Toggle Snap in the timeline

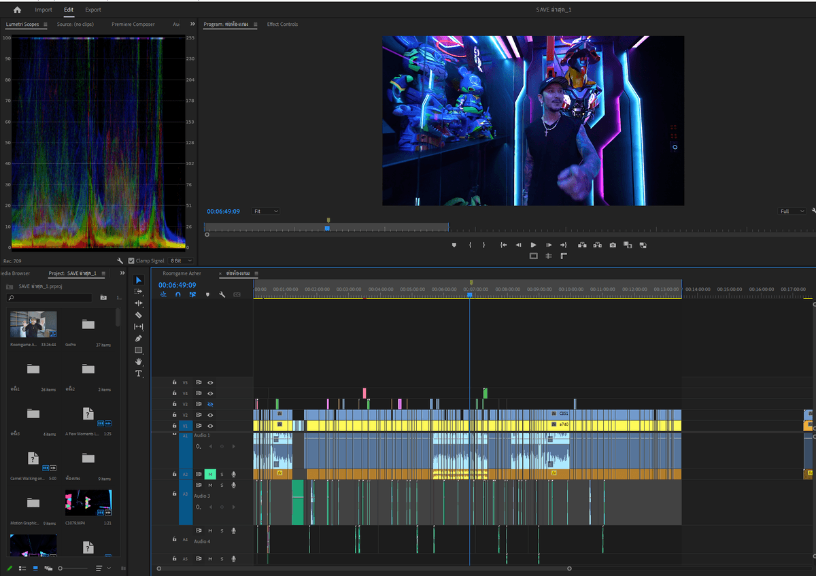tap(178, 294)
